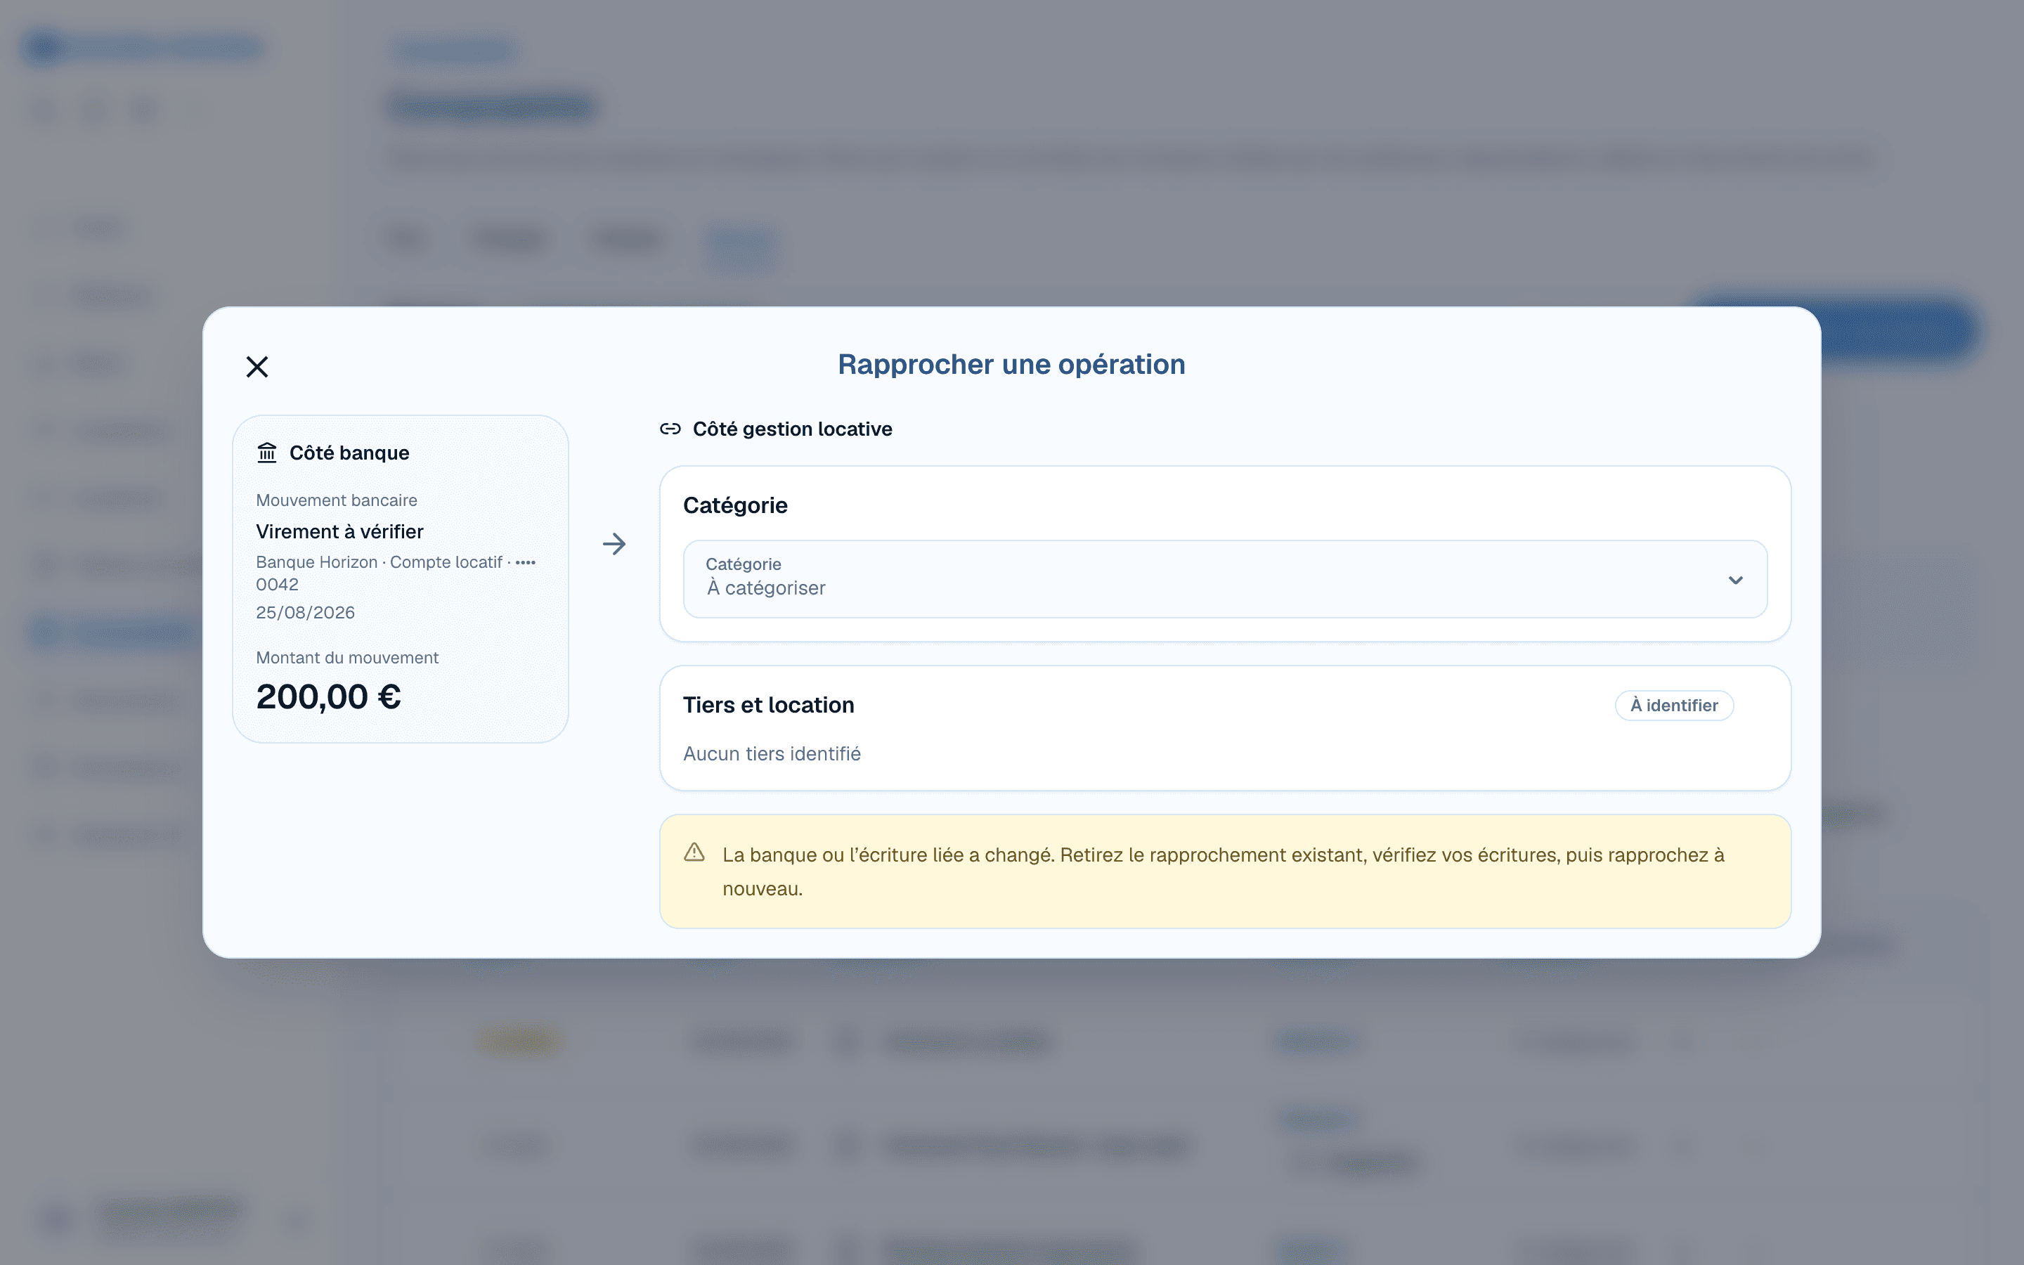The height and width of the screenshot is (1265, 2024).
Task: Click the À identifier badge
Action: pos(1673,706)
